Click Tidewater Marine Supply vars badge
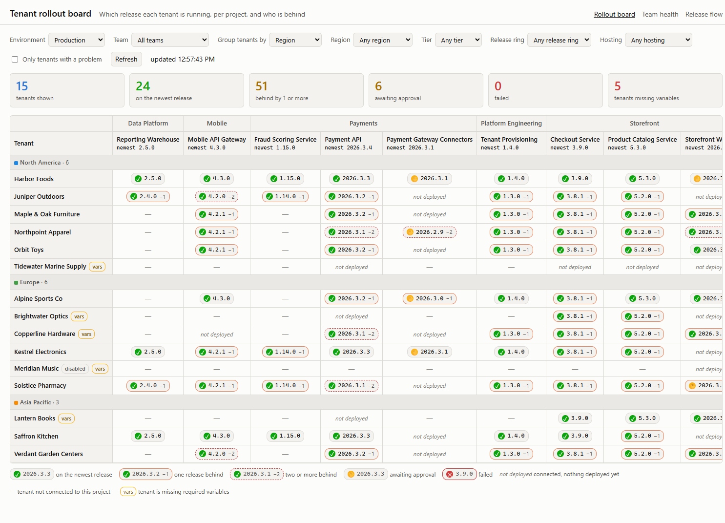Screen dimensions: 725x523 (x=97, y=267)
